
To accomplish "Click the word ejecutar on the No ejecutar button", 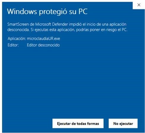I will point(126,124).
